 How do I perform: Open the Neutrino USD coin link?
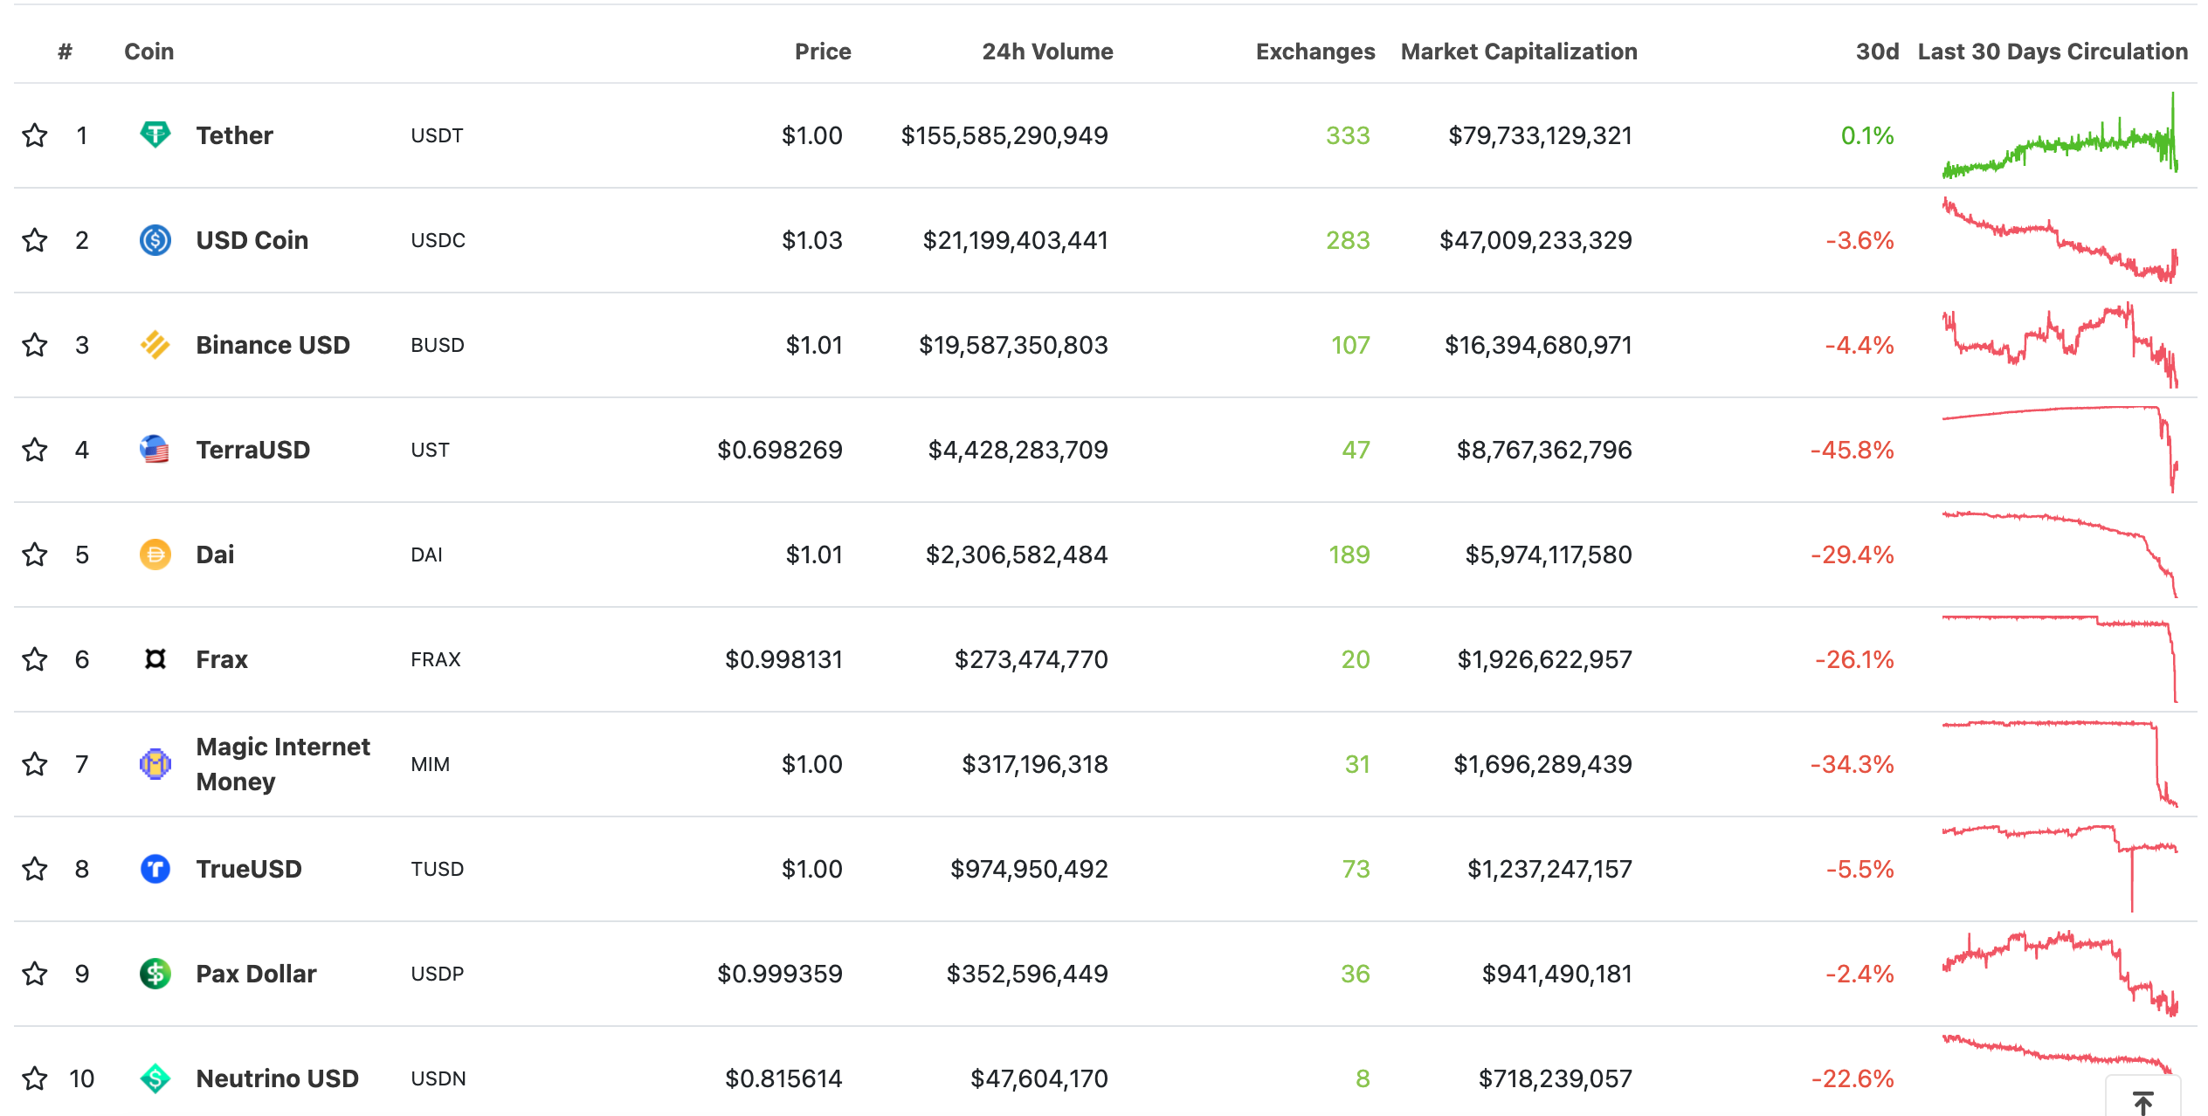click(277, 1078)
